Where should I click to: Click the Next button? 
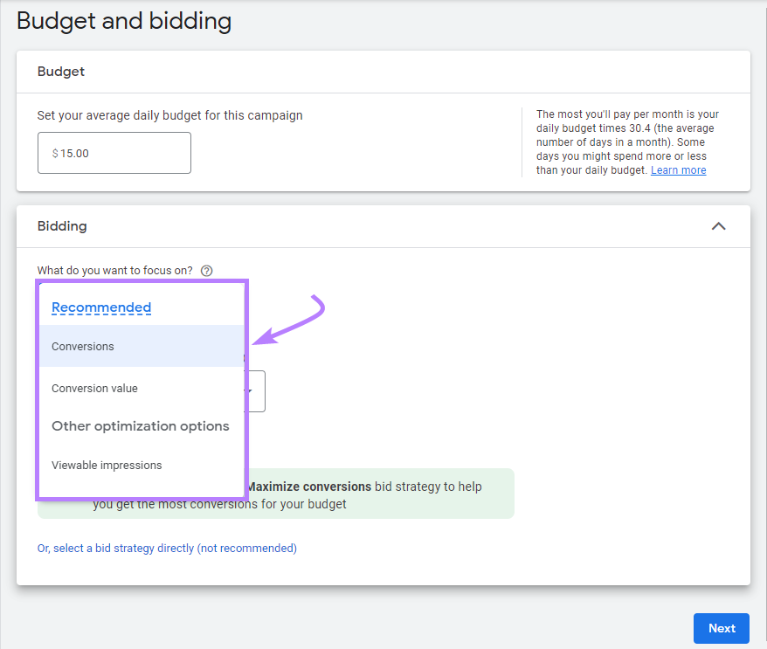coord(721,628)
